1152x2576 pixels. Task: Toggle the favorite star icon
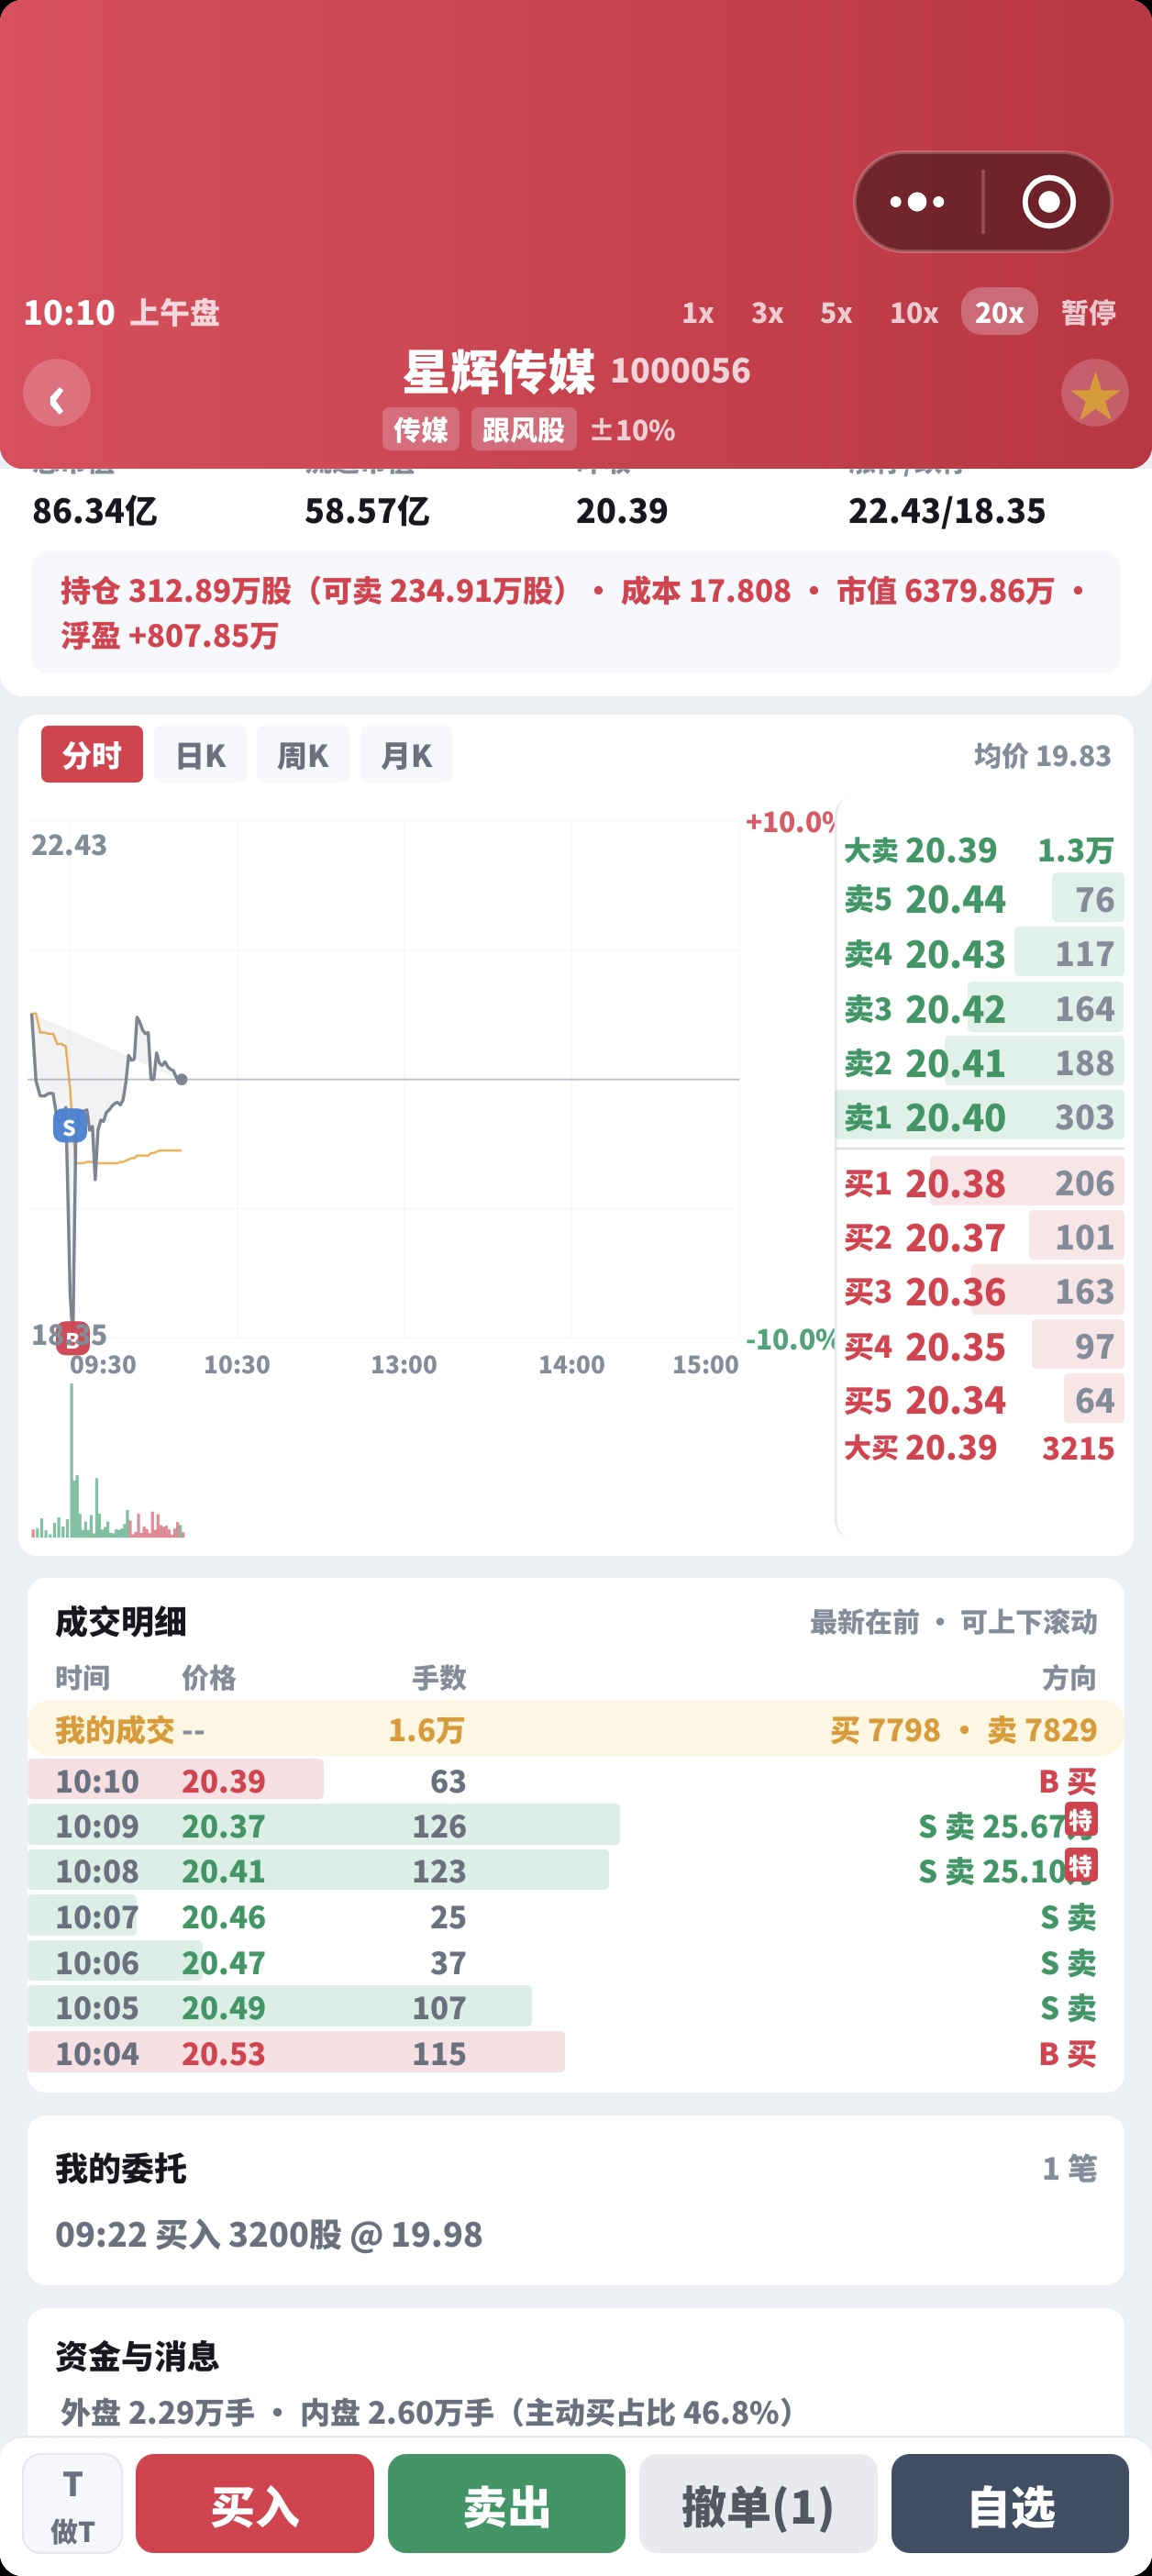[1095, 393]
